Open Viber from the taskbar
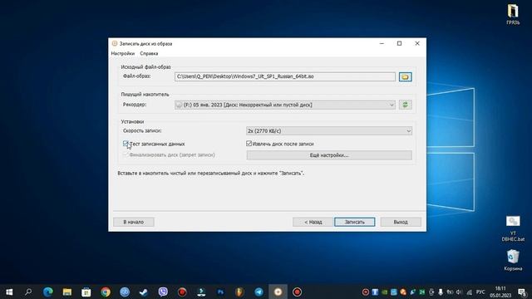Viewport: 532px width, 299px height. coord(163,292)
